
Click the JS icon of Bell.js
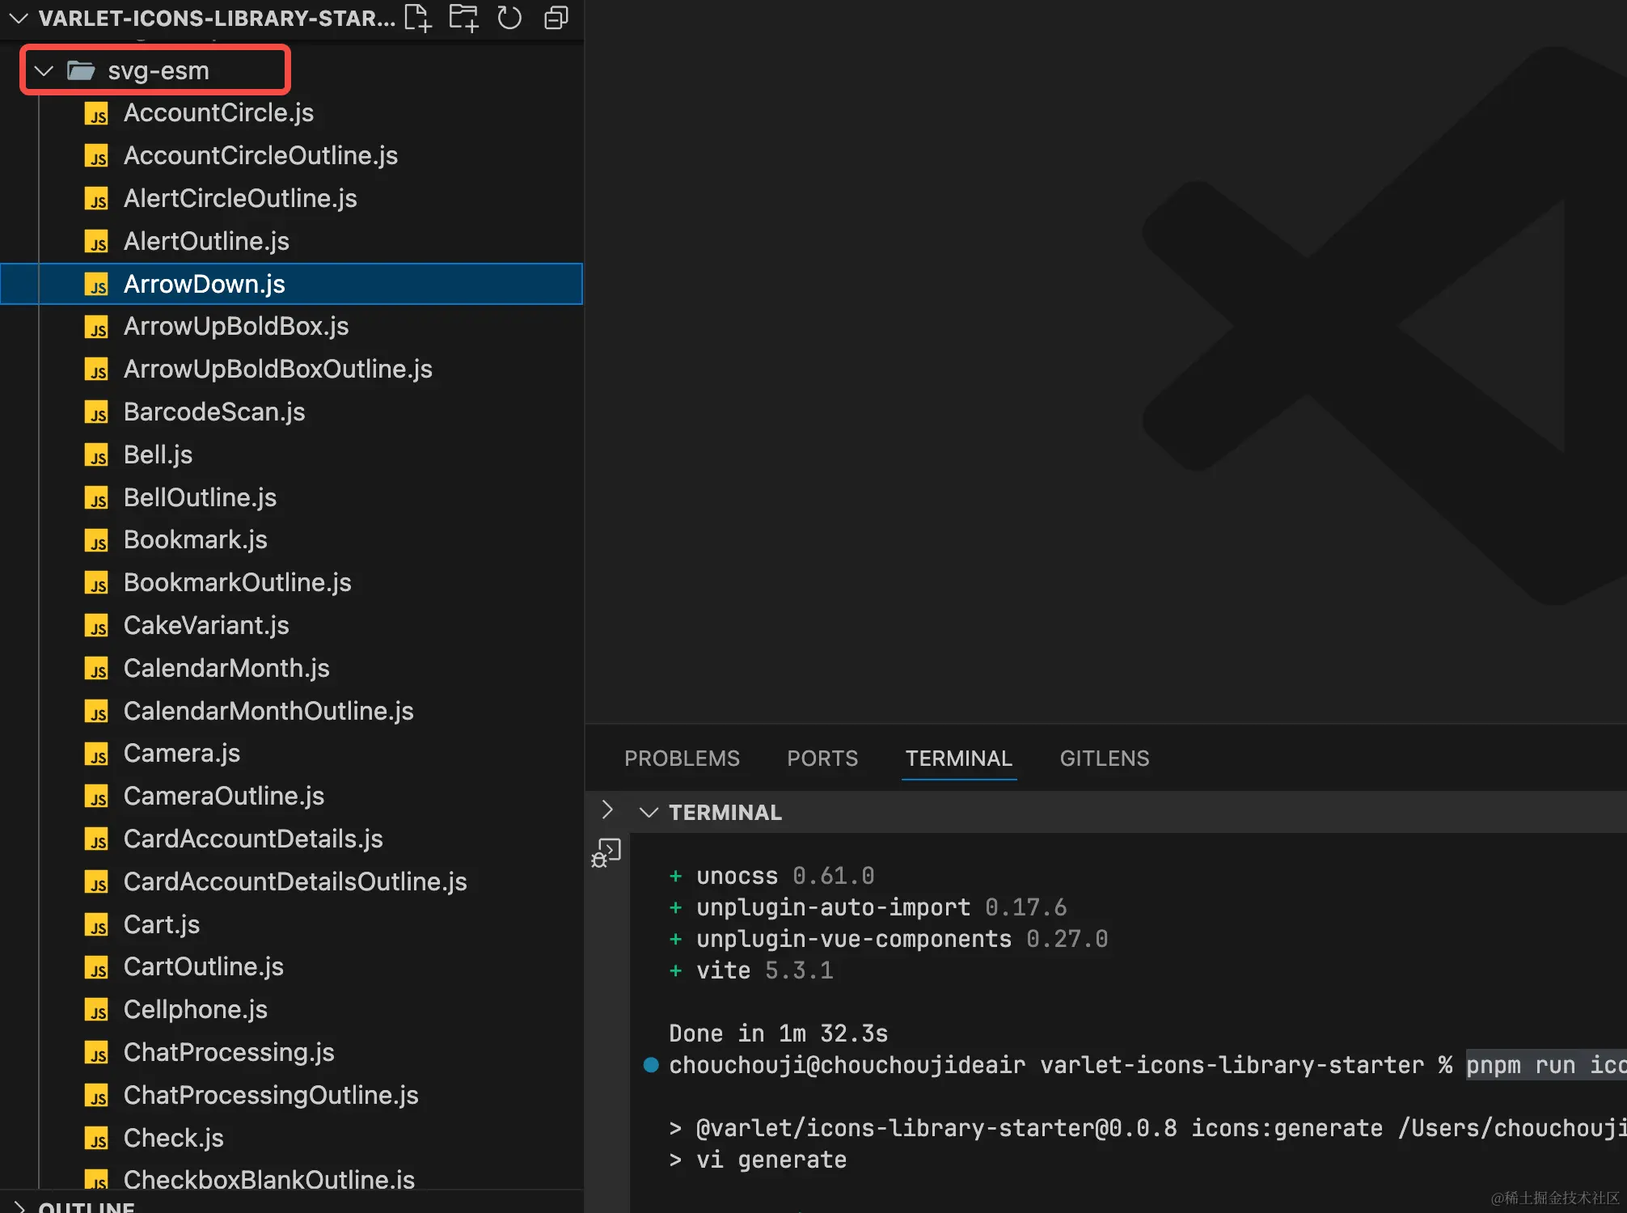pos(97,455)
